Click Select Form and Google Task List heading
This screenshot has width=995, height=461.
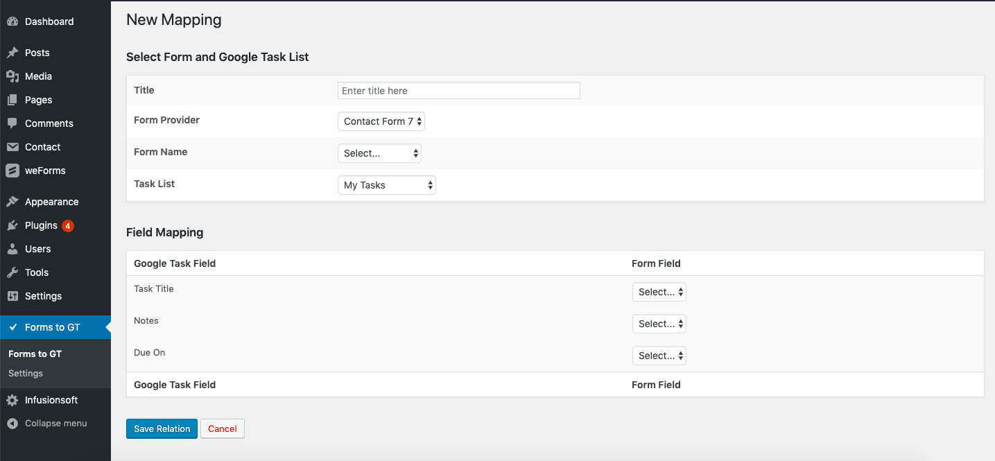click(218, 57)
